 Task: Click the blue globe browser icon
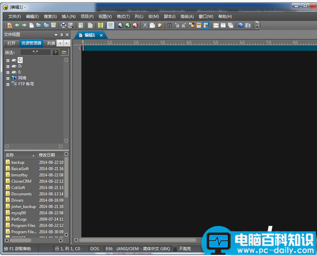240,25
